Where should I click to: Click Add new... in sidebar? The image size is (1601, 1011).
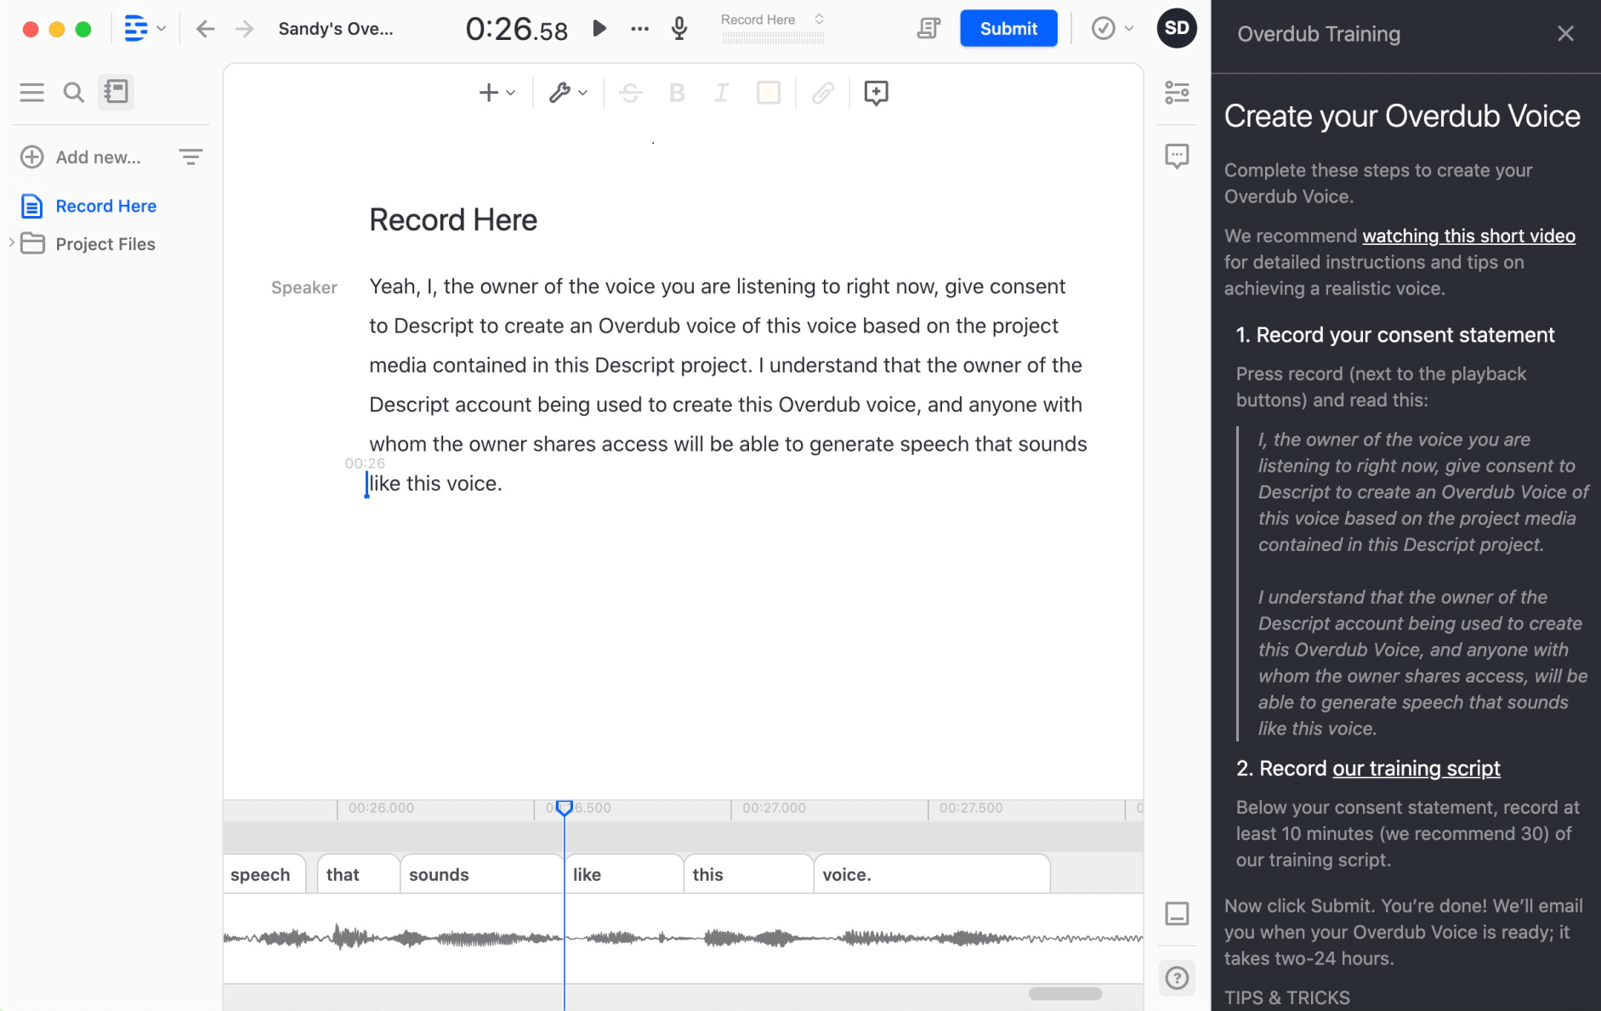[81, 156]
